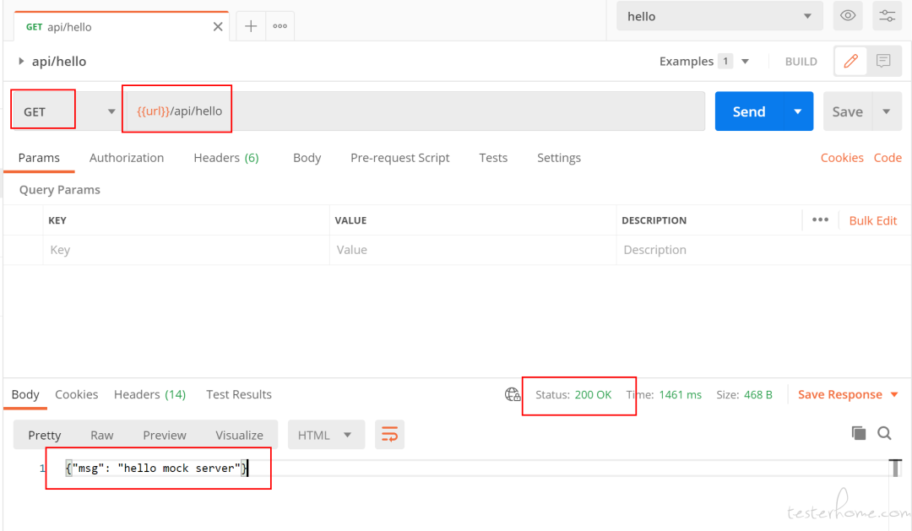The height and width of the screenshot is (531, 912).
Task: Toggle word wrap in response body
Action: click(x=389, y=435)
